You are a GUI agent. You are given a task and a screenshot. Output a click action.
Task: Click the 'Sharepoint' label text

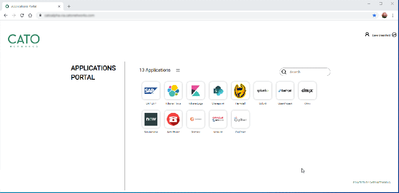click(x=218, y=104)
